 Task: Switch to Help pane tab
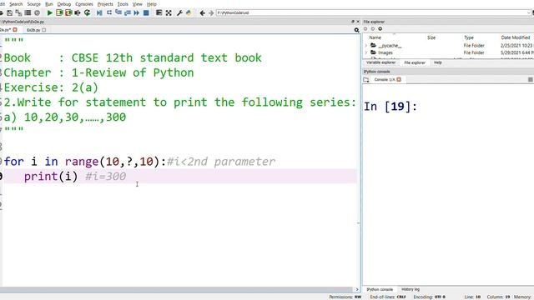(437, 63)
